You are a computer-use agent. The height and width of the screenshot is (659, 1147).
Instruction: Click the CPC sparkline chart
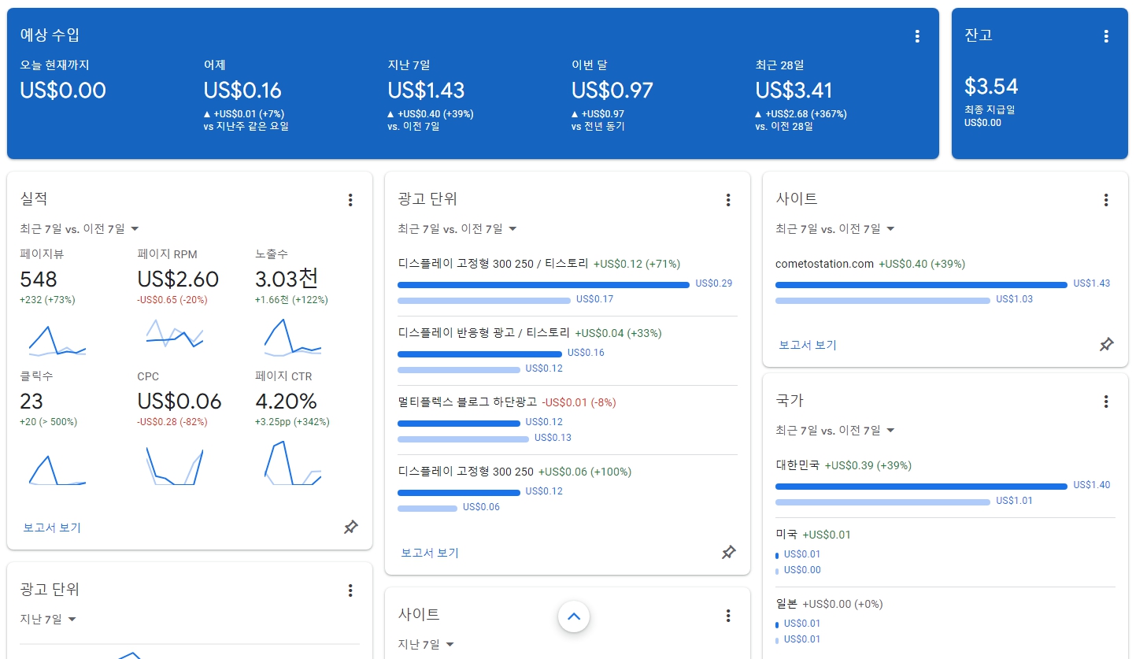[x=175, y=465]
